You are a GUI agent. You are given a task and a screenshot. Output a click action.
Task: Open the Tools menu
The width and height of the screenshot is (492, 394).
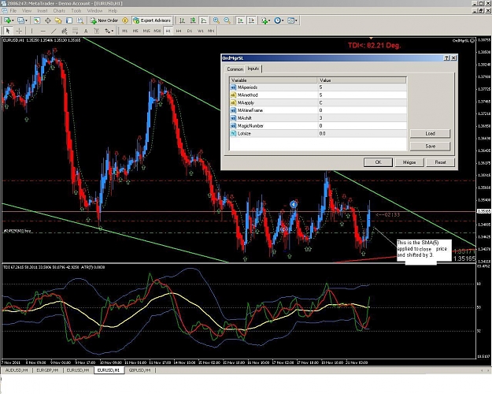coord(76,11)
